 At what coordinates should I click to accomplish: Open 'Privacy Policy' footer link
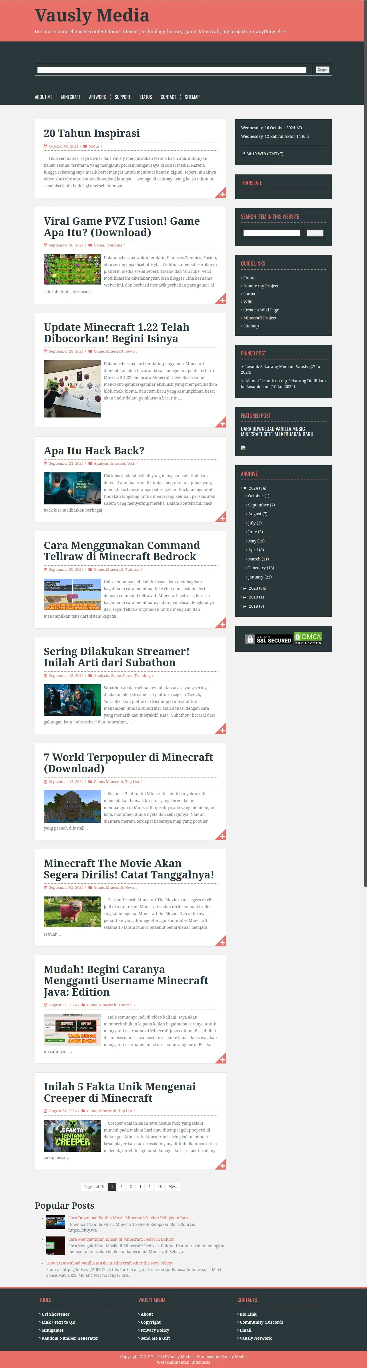[x=155, y=1330]
